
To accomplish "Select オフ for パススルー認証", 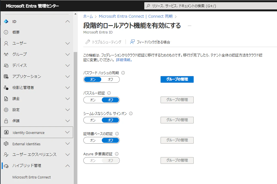I will [110, 100].
